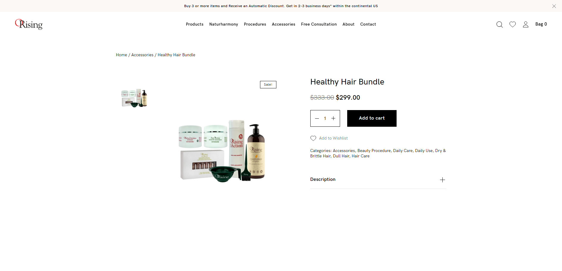The width and height of the screenshot is (562, 271).
Task: Open the Products menu
Action: pyautogui.click(x=195, y=24)
